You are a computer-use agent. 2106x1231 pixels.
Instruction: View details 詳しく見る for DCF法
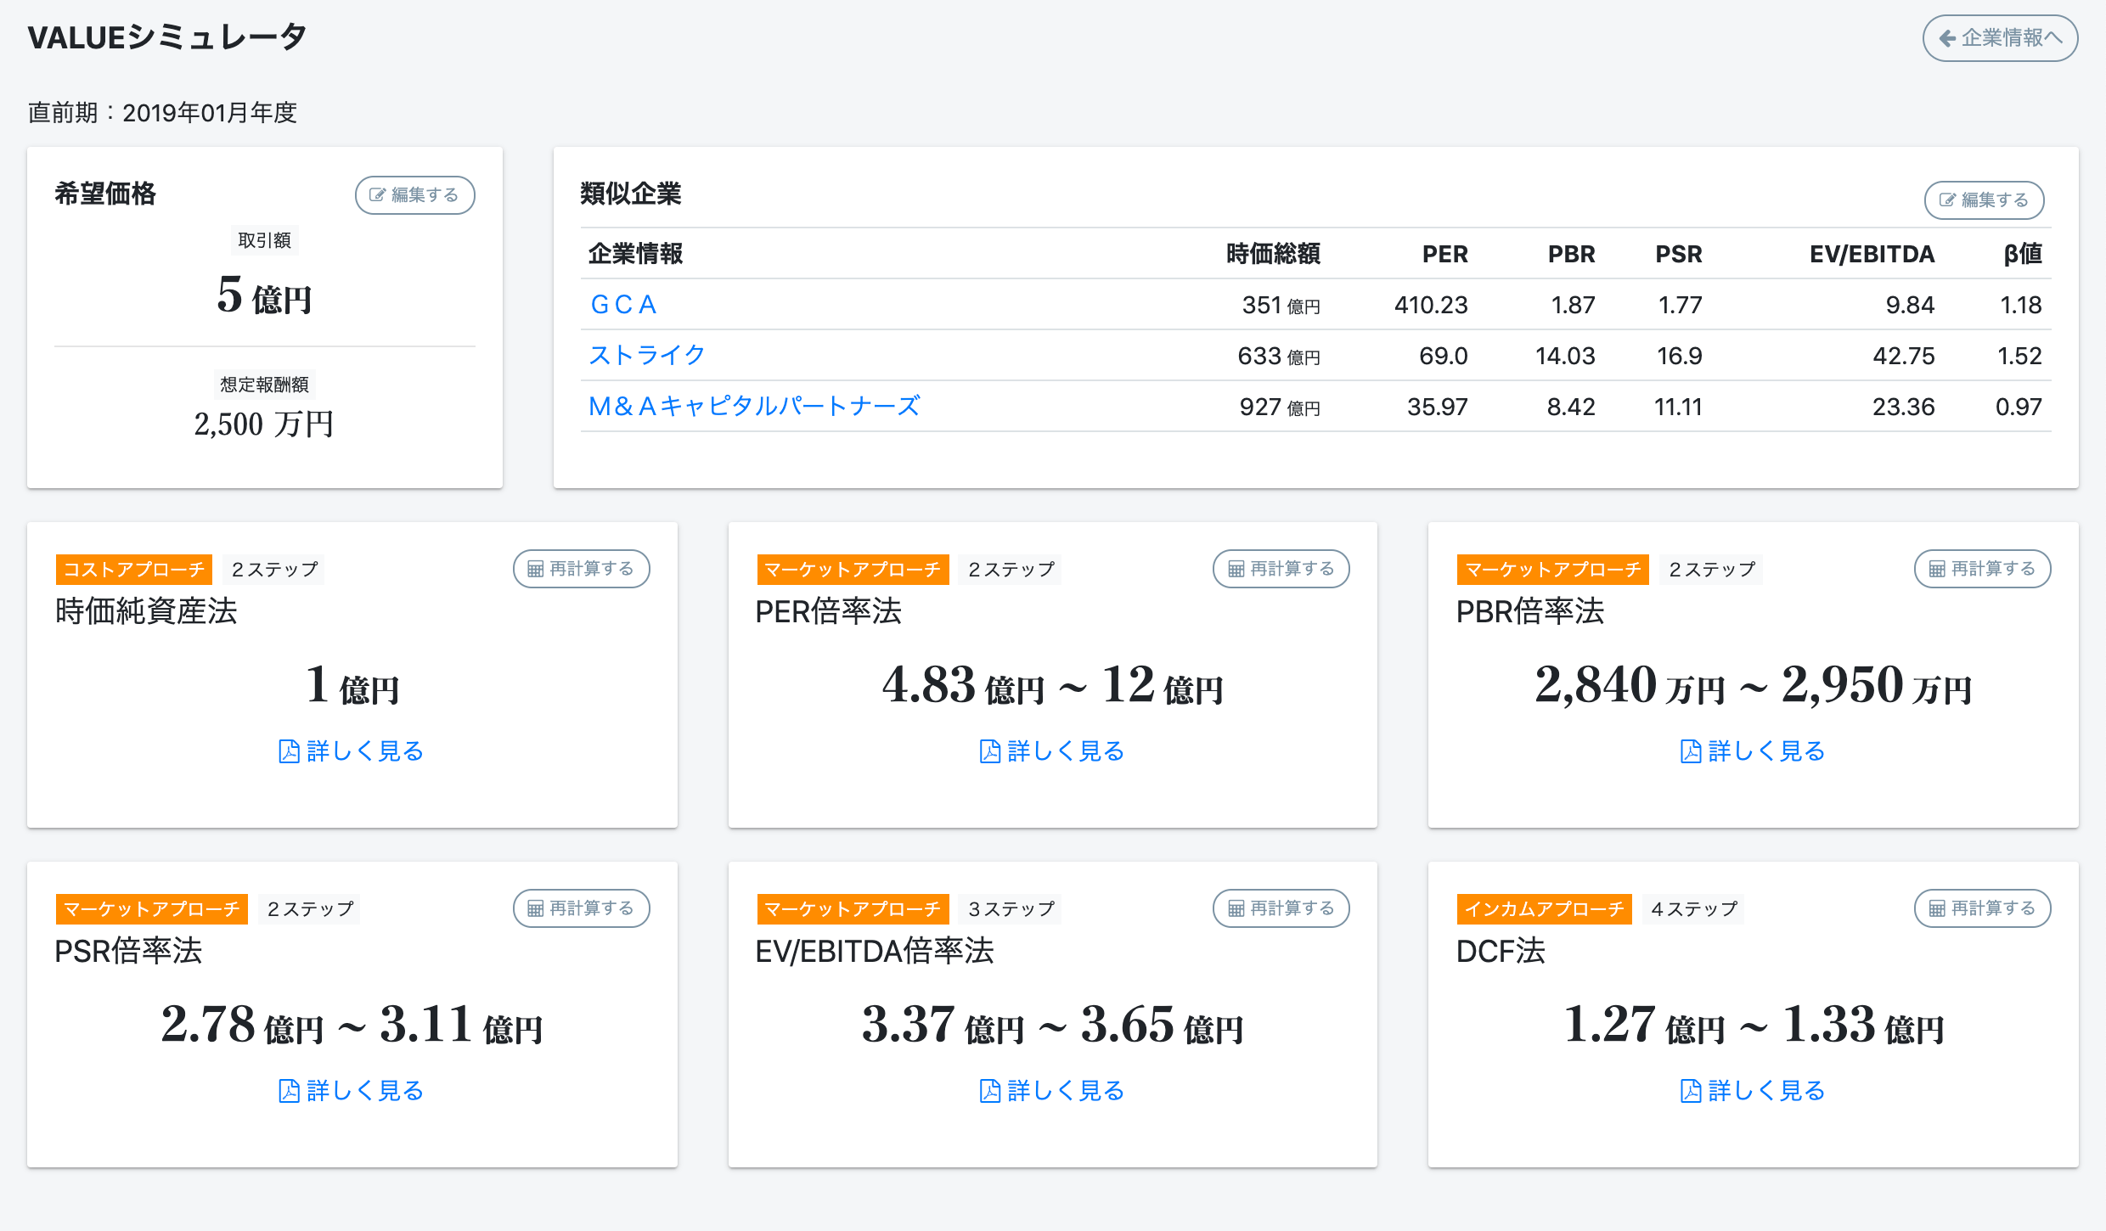[1766, 1091]
